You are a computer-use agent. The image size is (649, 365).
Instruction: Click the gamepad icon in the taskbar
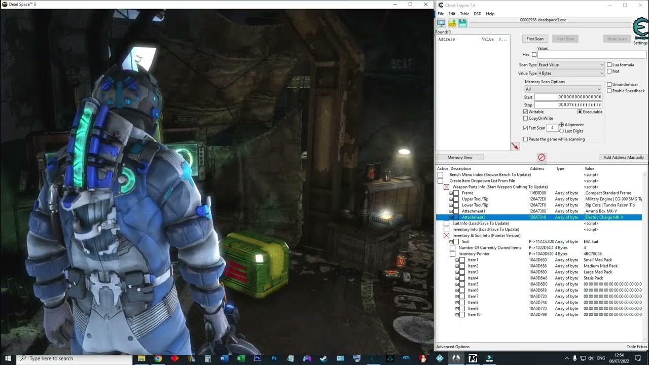(307, 358)
